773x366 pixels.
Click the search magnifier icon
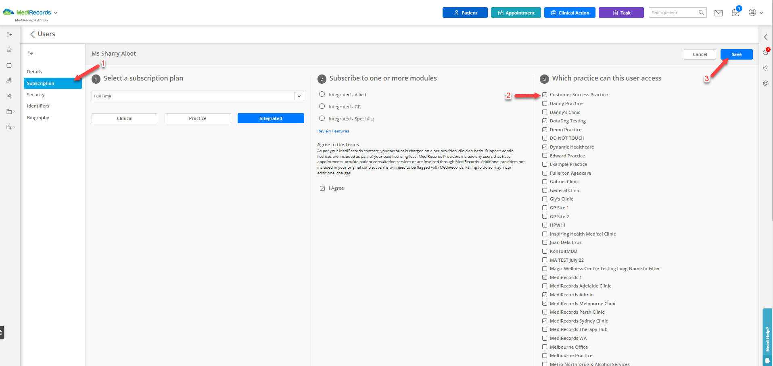click(701, 12)
